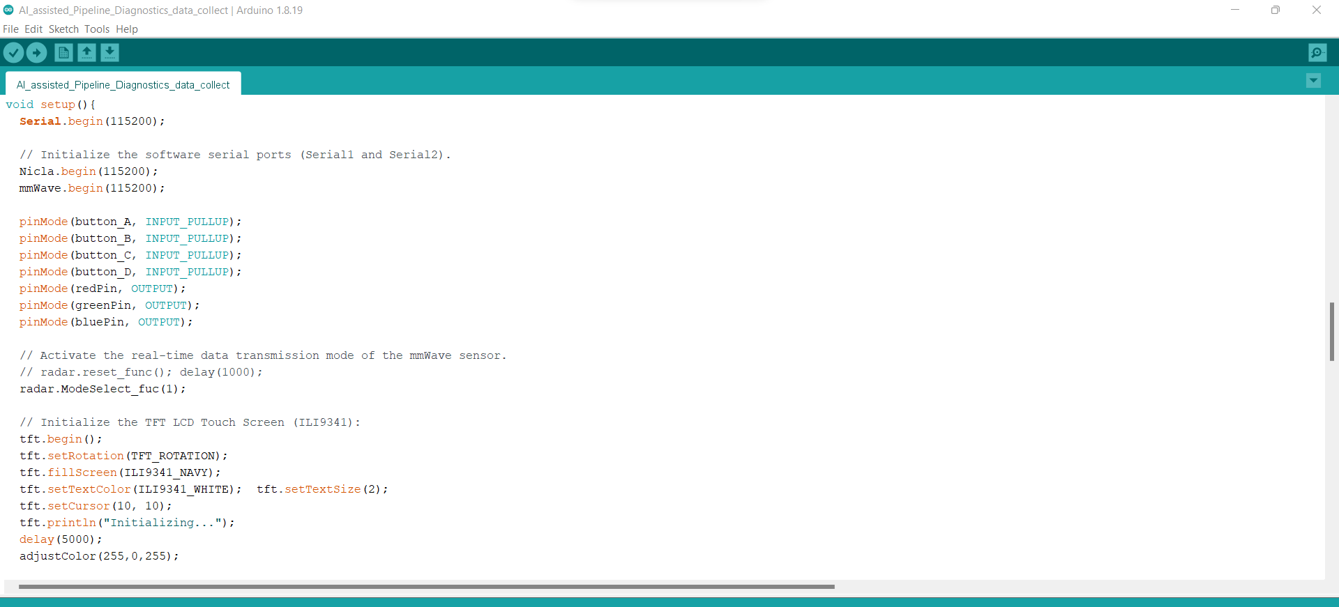
Task: Open the Sketch menu
Action: 63,29
